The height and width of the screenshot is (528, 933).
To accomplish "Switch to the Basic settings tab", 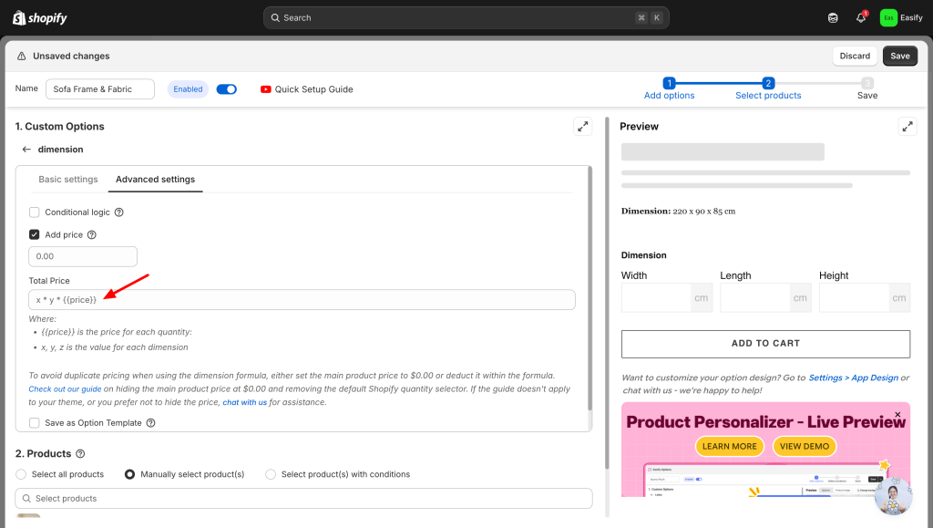I will tap(68, 180).
